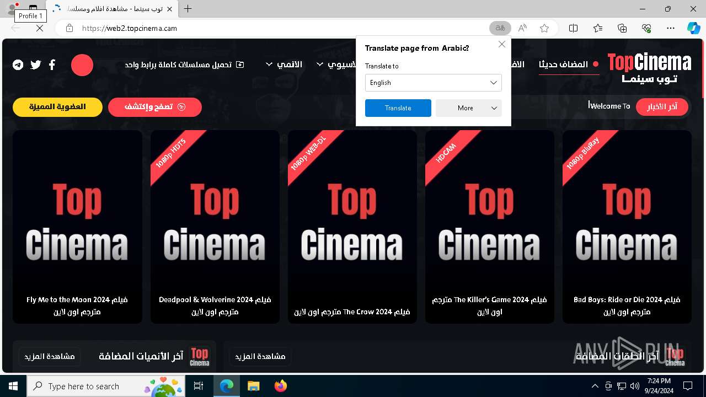Click the العضوية المميزة yellow button
The width and height of the screenshot is (706, 397).
point(57,107)
